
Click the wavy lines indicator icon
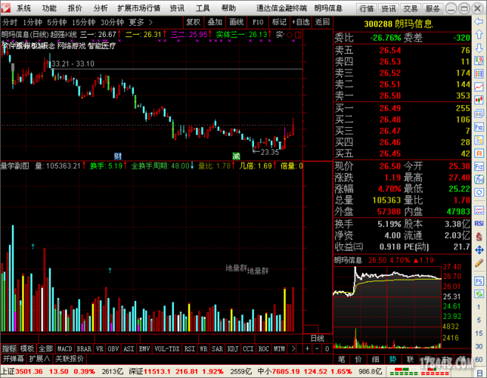coord(479,210)
